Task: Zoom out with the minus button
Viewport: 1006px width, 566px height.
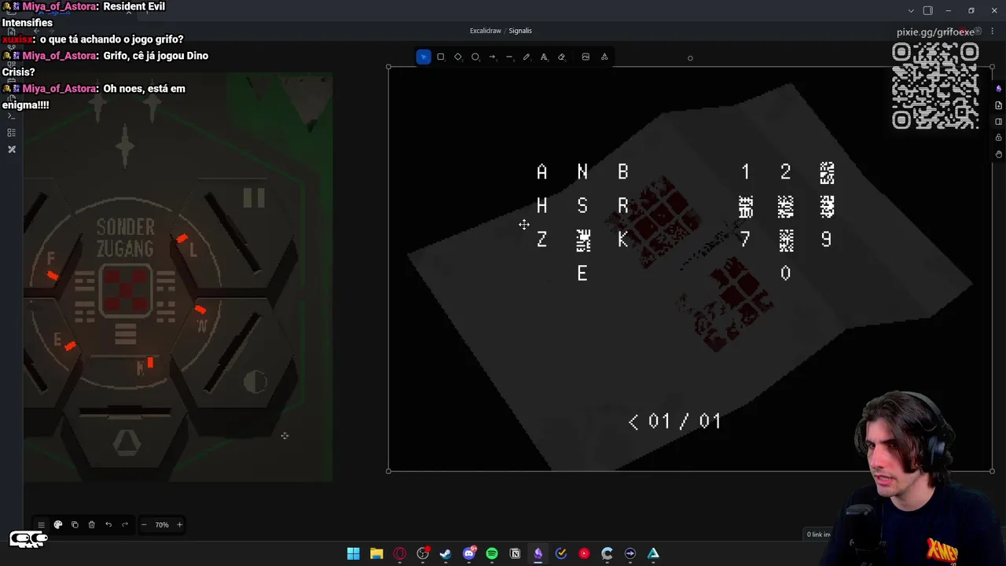Action: pos(144,524)
